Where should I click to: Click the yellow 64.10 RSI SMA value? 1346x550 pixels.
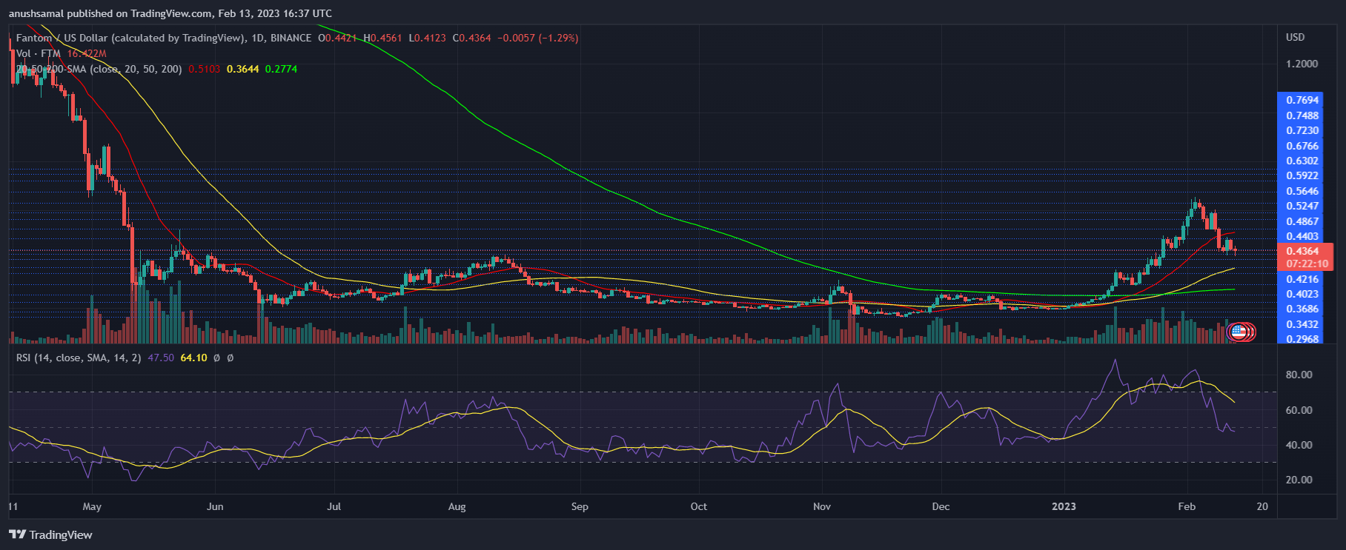click(193, 358)
